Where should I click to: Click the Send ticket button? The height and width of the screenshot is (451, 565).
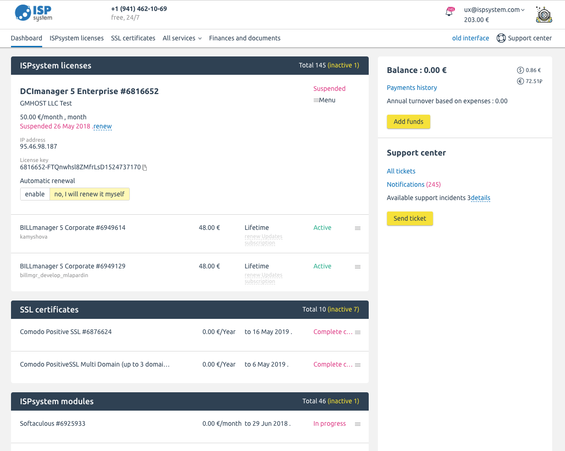[x=410, y=218]
